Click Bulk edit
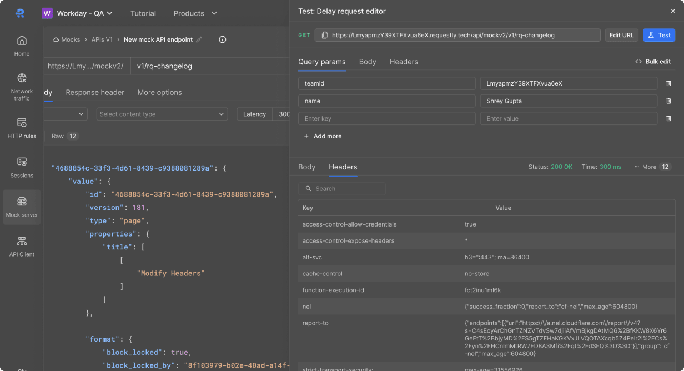 (653, 62)
